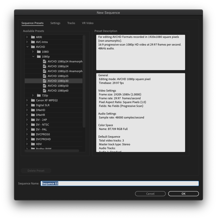Expand the DNxHD preset folder

27,110
